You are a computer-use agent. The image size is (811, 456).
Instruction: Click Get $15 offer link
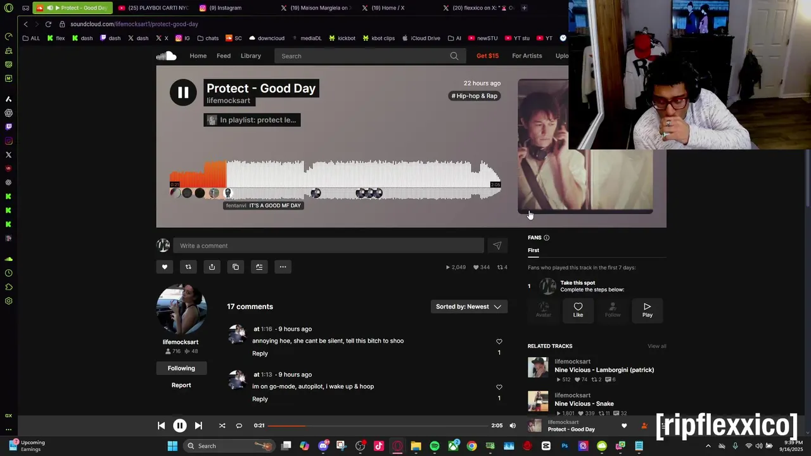pos(487,56)
